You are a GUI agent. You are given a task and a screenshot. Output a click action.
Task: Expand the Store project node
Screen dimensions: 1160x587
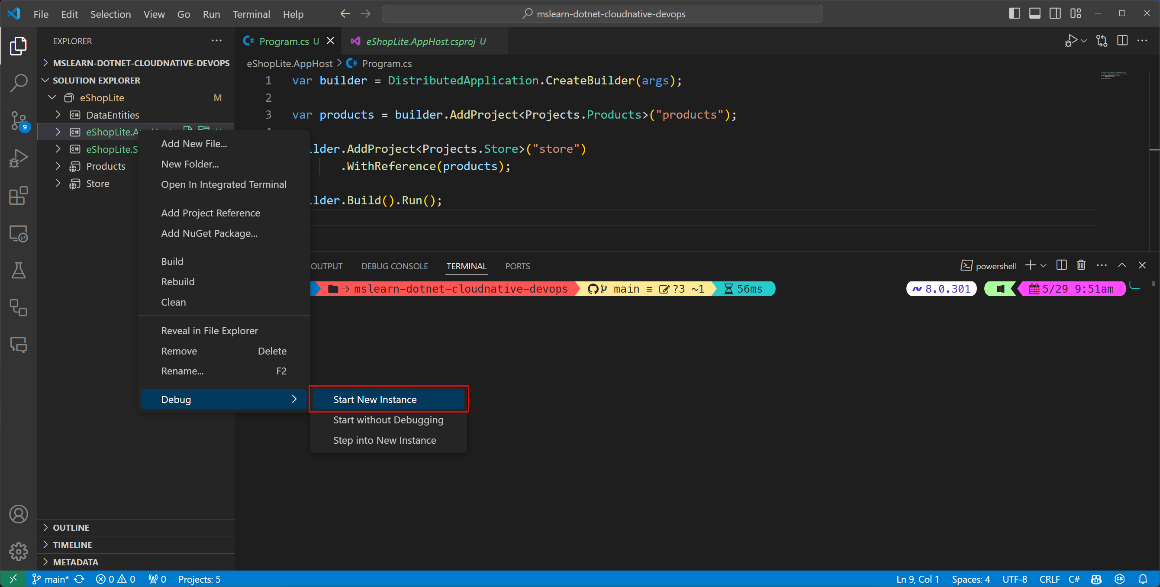click(58, 183)
